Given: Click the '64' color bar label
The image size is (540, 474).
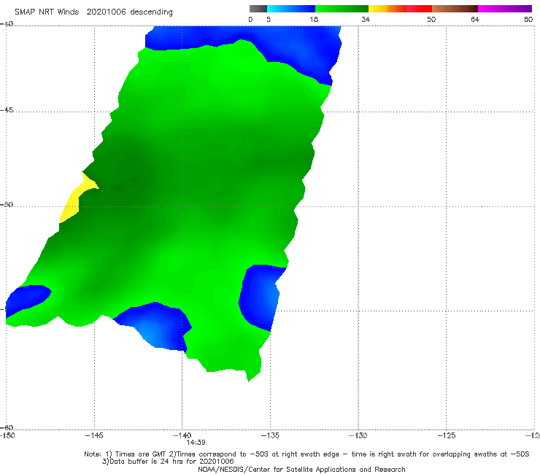Looking at the screenshot, I should [x=475, y=19].
